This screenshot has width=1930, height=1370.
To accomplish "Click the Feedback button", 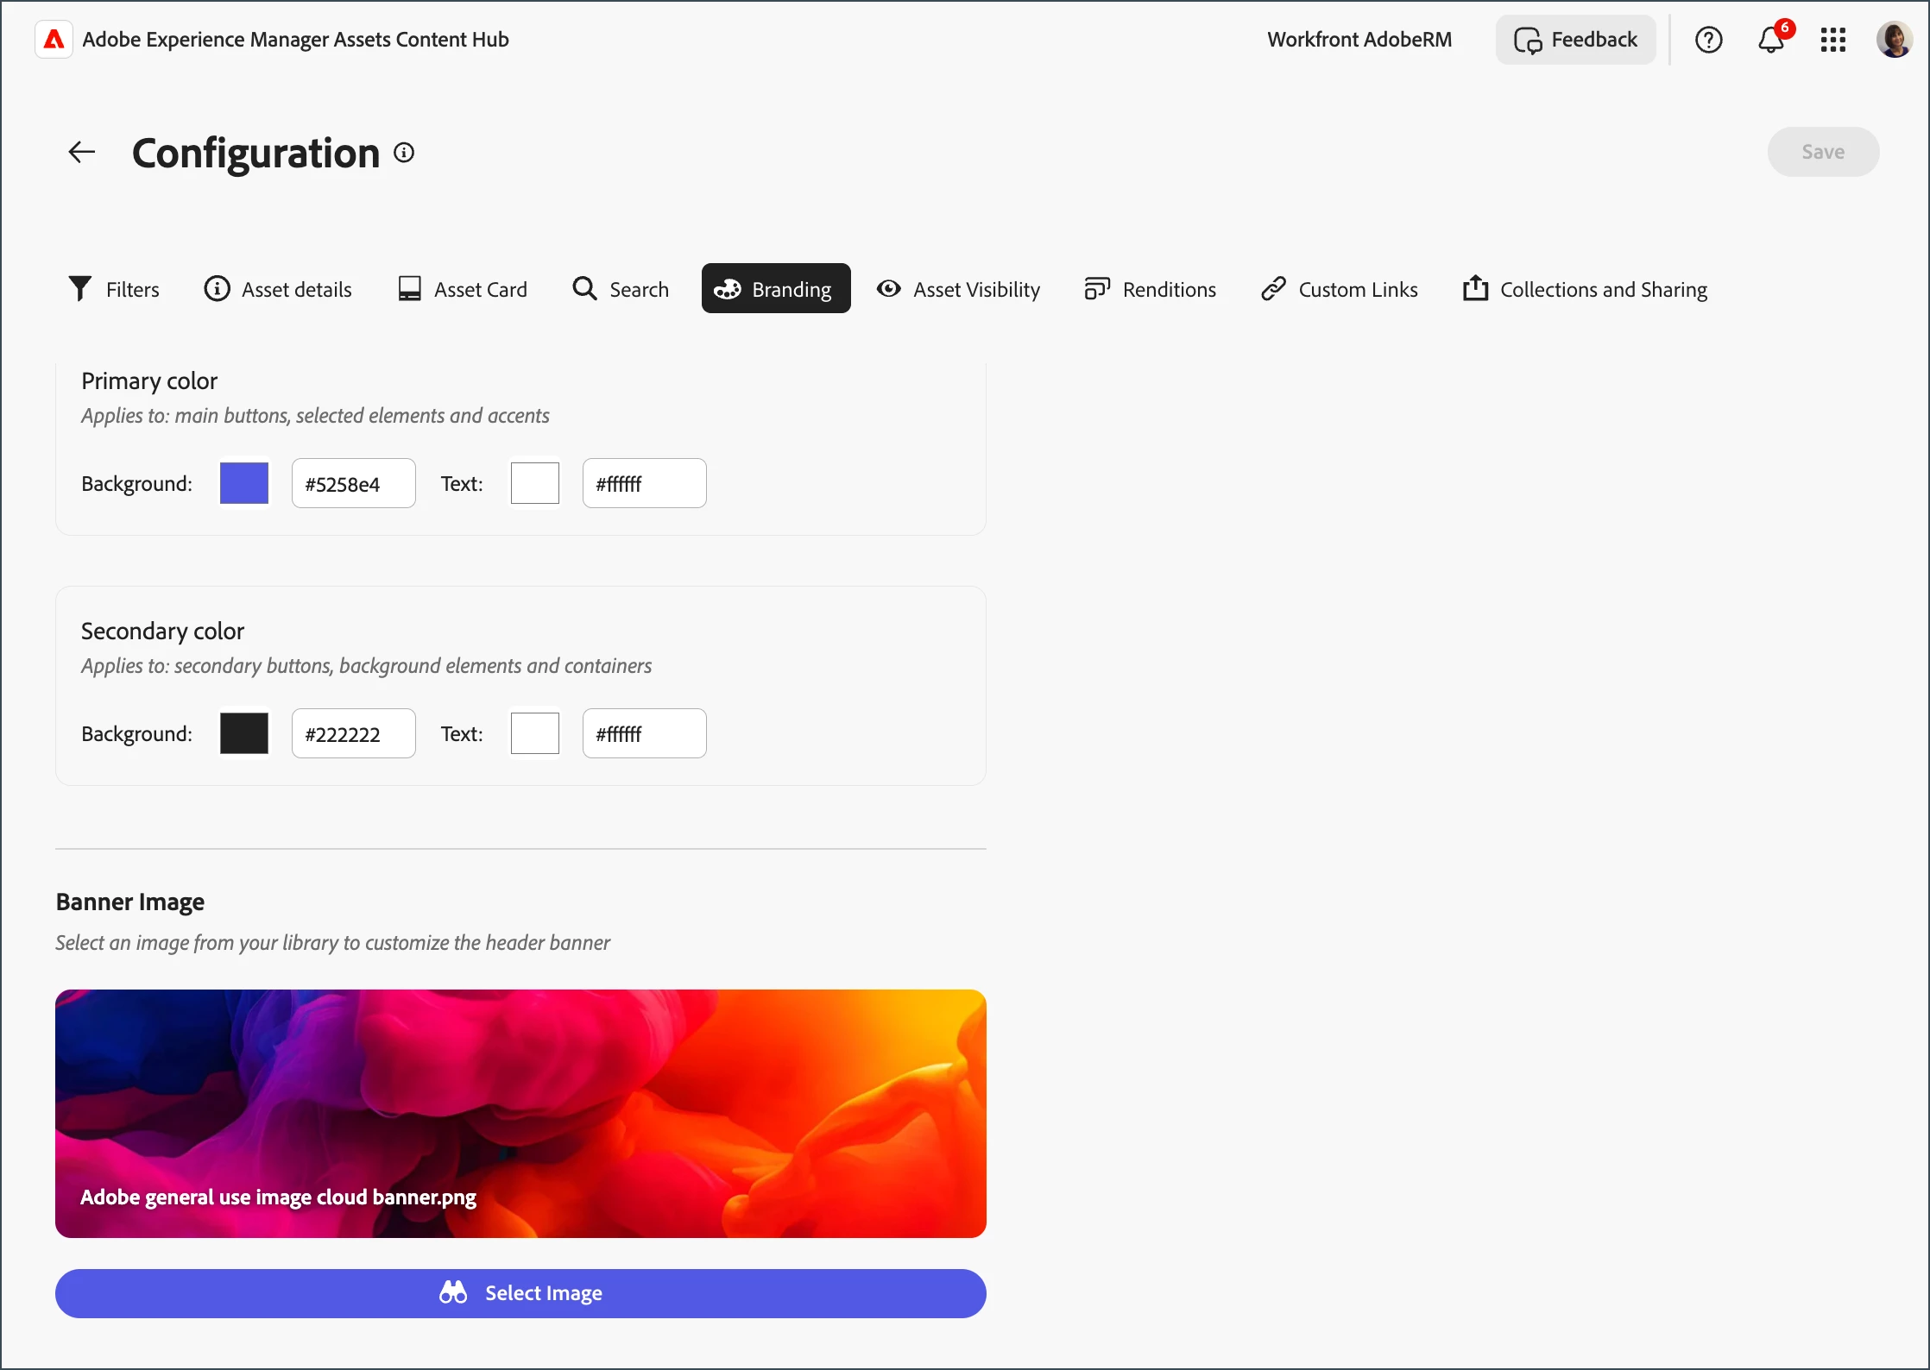I will click(x=1575, y=40).
